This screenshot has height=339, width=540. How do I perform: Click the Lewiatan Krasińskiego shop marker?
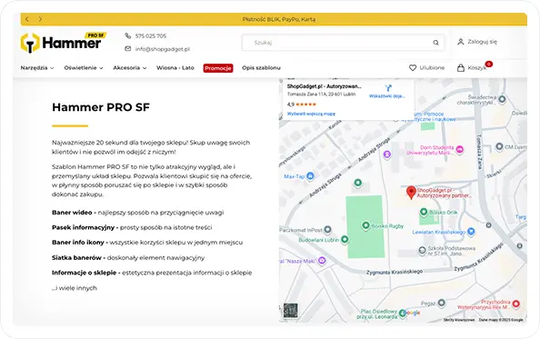(471, 232)
